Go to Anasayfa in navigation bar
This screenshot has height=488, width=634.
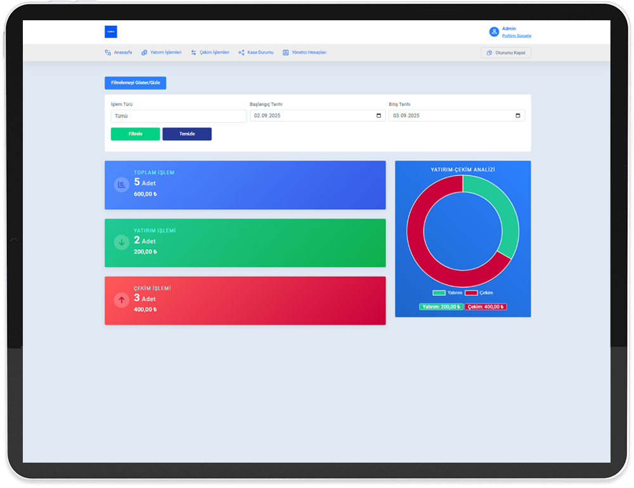point(119,53)
